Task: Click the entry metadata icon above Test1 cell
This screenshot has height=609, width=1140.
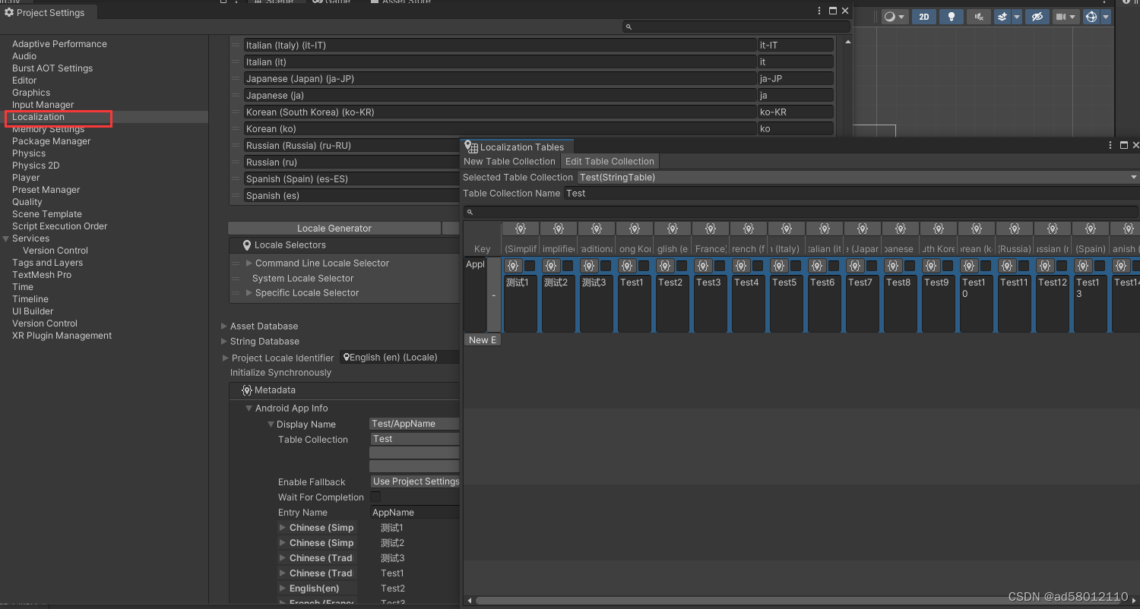Action: click(x=627, y=266)
